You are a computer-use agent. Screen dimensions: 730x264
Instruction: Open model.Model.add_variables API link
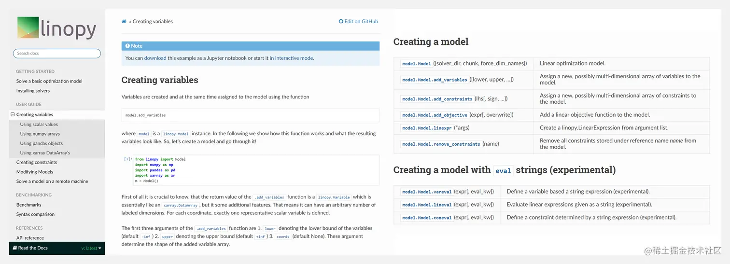tap(435, 80)
